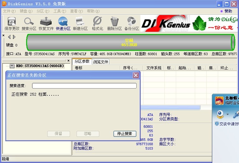Click the 新建分区 new partition icon
This screenshot has height=163, width=239.
[80, 23]
